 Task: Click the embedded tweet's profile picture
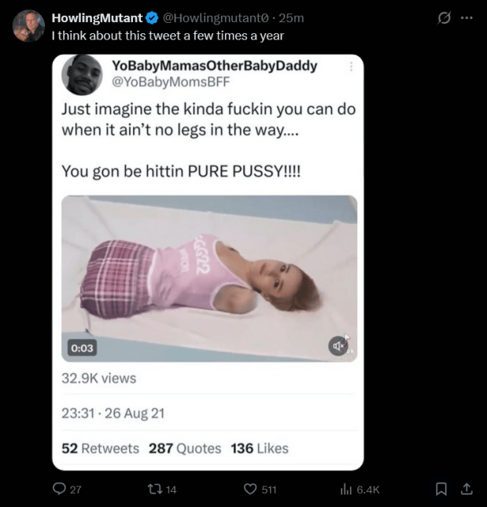click(x=82, y=75)
